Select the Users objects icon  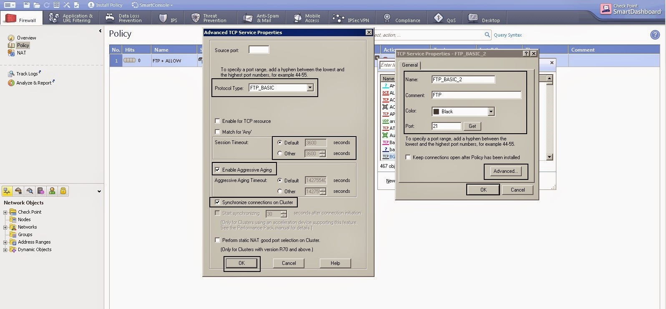[52, 191]
